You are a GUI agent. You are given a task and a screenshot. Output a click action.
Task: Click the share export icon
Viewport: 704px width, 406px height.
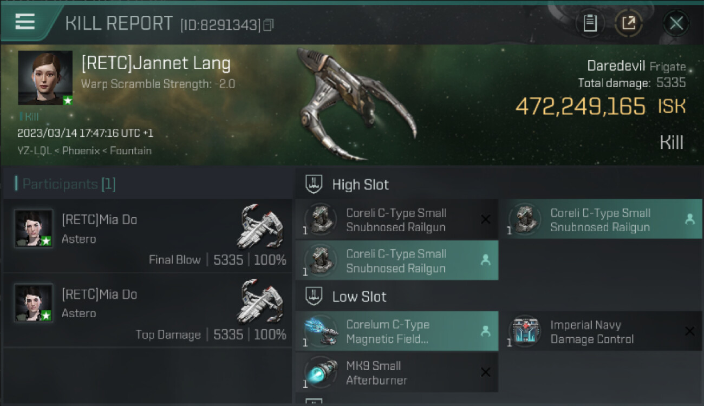pos(629,23)
